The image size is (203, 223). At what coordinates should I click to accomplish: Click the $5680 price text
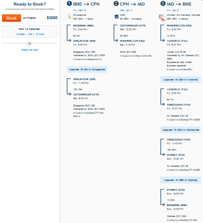click(52, 18)
